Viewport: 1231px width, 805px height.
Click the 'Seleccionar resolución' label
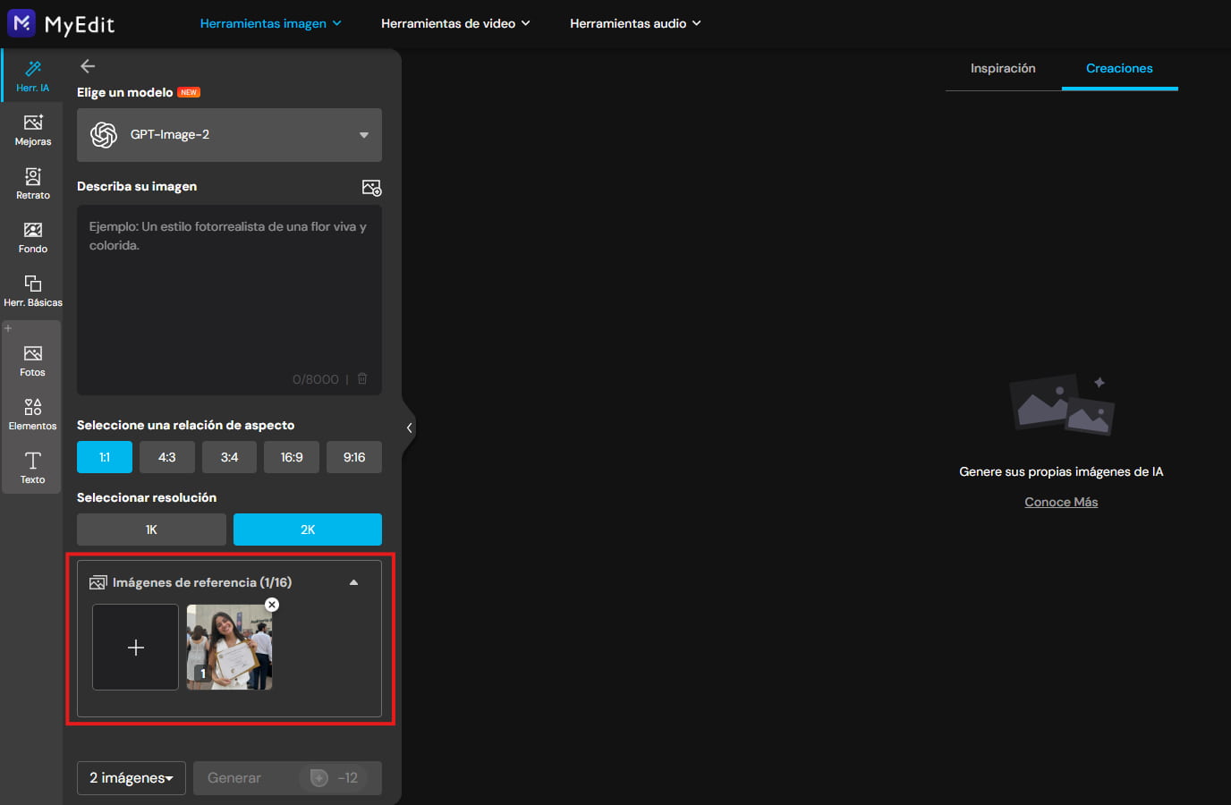click(x=147, y=497)
